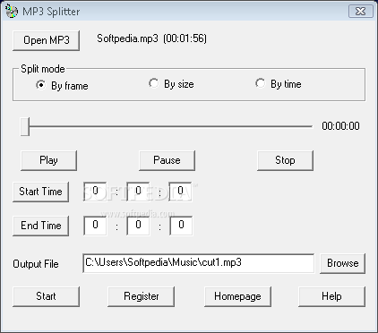Close the MP3 Splitter window
This screenshot has width=378, height=333.
361,11
